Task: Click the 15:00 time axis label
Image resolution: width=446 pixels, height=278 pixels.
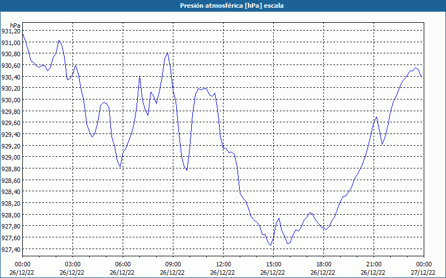Action: tap(273, 265)
